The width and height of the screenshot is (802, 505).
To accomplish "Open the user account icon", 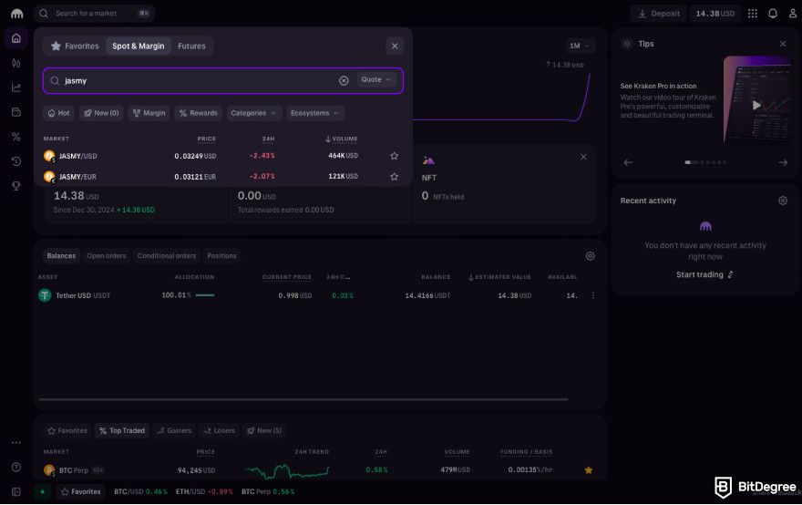I will (x=792, y=14).
